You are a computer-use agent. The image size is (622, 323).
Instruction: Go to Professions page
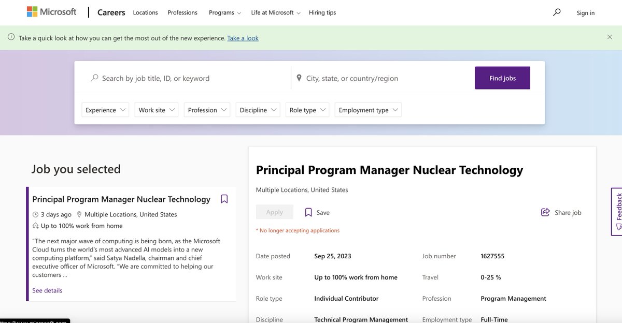click(182, 12)
